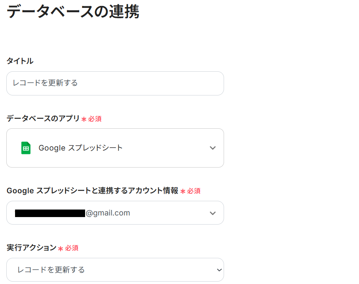Click the データベースの連携 page heading
The height and width of the screenshot is (284, 359).
73,12
